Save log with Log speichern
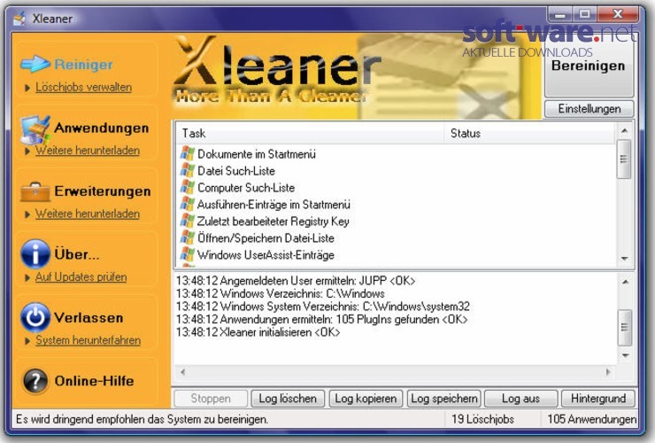The width and height of the screenshot is (655, 443). coord(444,398)
